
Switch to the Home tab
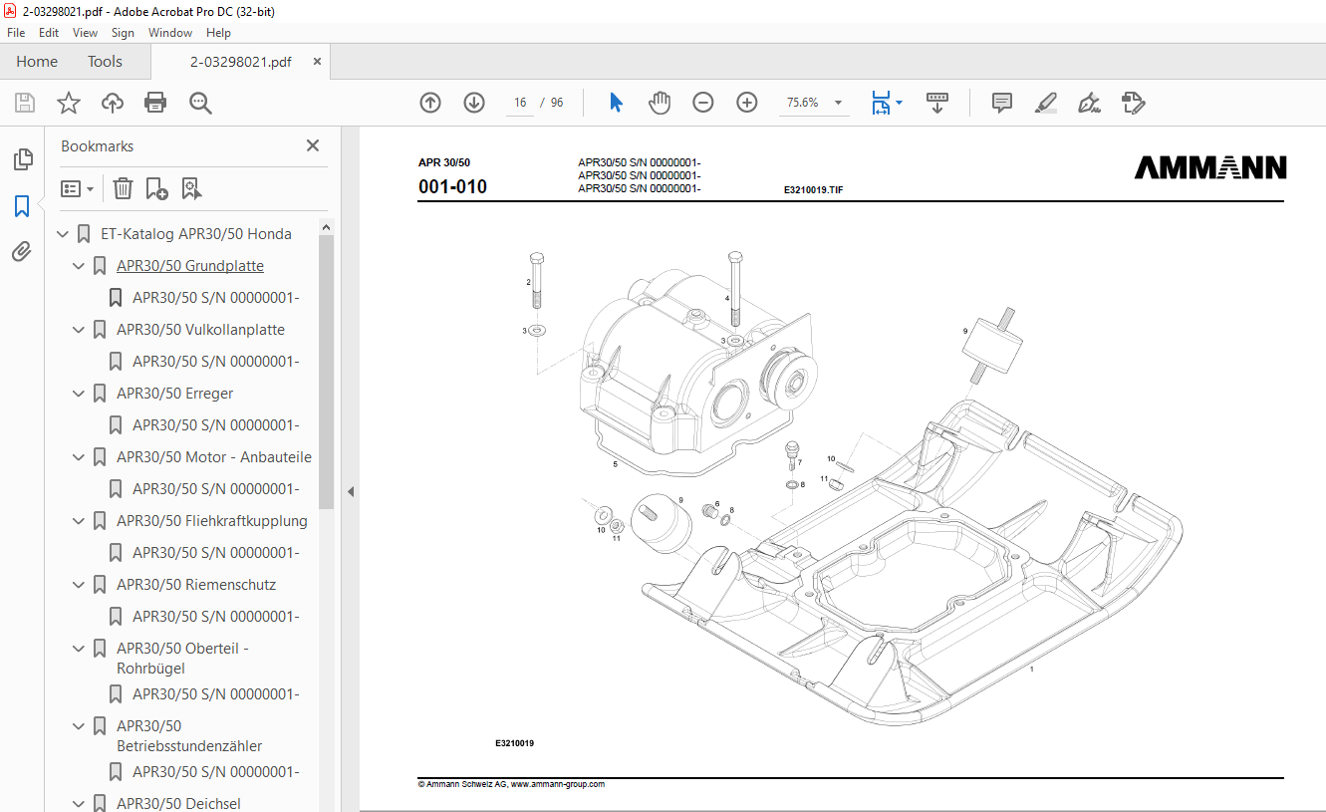(x=37, y=62)
